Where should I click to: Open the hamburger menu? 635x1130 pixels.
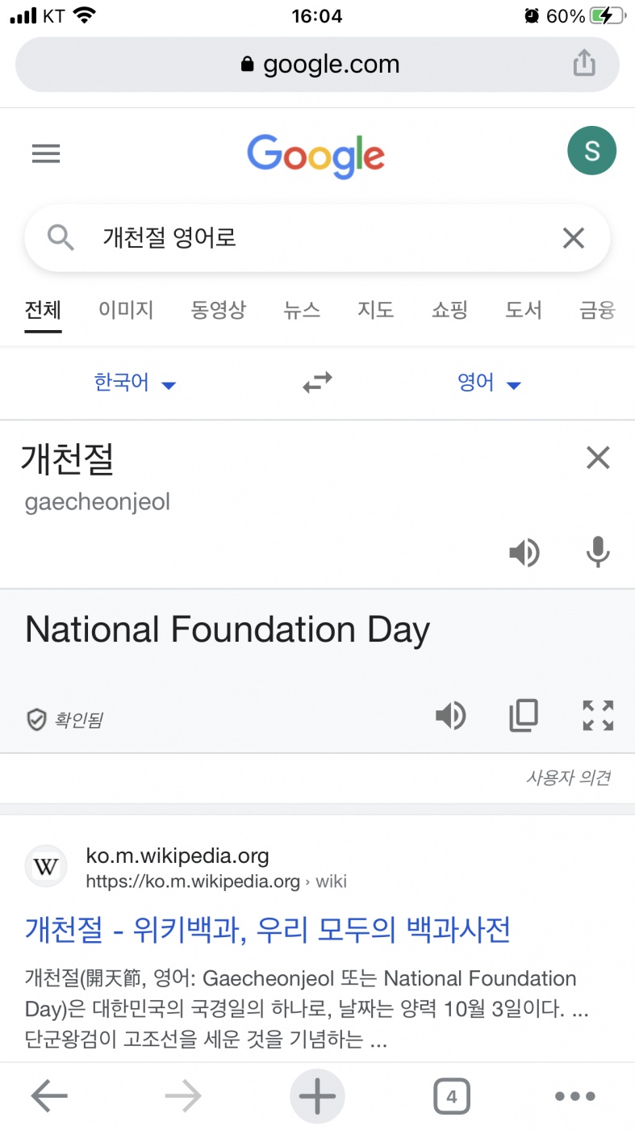click(x=46, y=153)
